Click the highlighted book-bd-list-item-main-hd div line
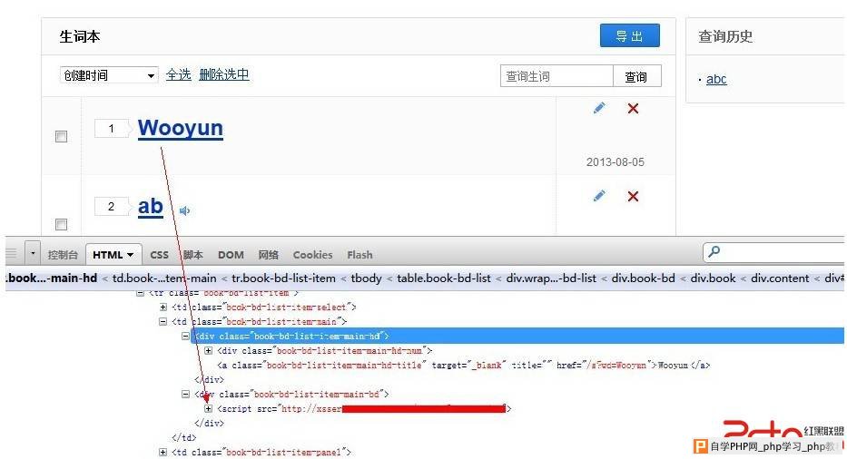Viewport: 847px width, 459px height. point(517,336)
